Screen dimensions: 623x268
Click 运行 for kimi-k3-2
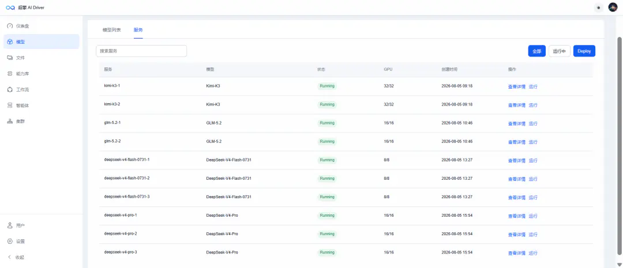point(533,105)
